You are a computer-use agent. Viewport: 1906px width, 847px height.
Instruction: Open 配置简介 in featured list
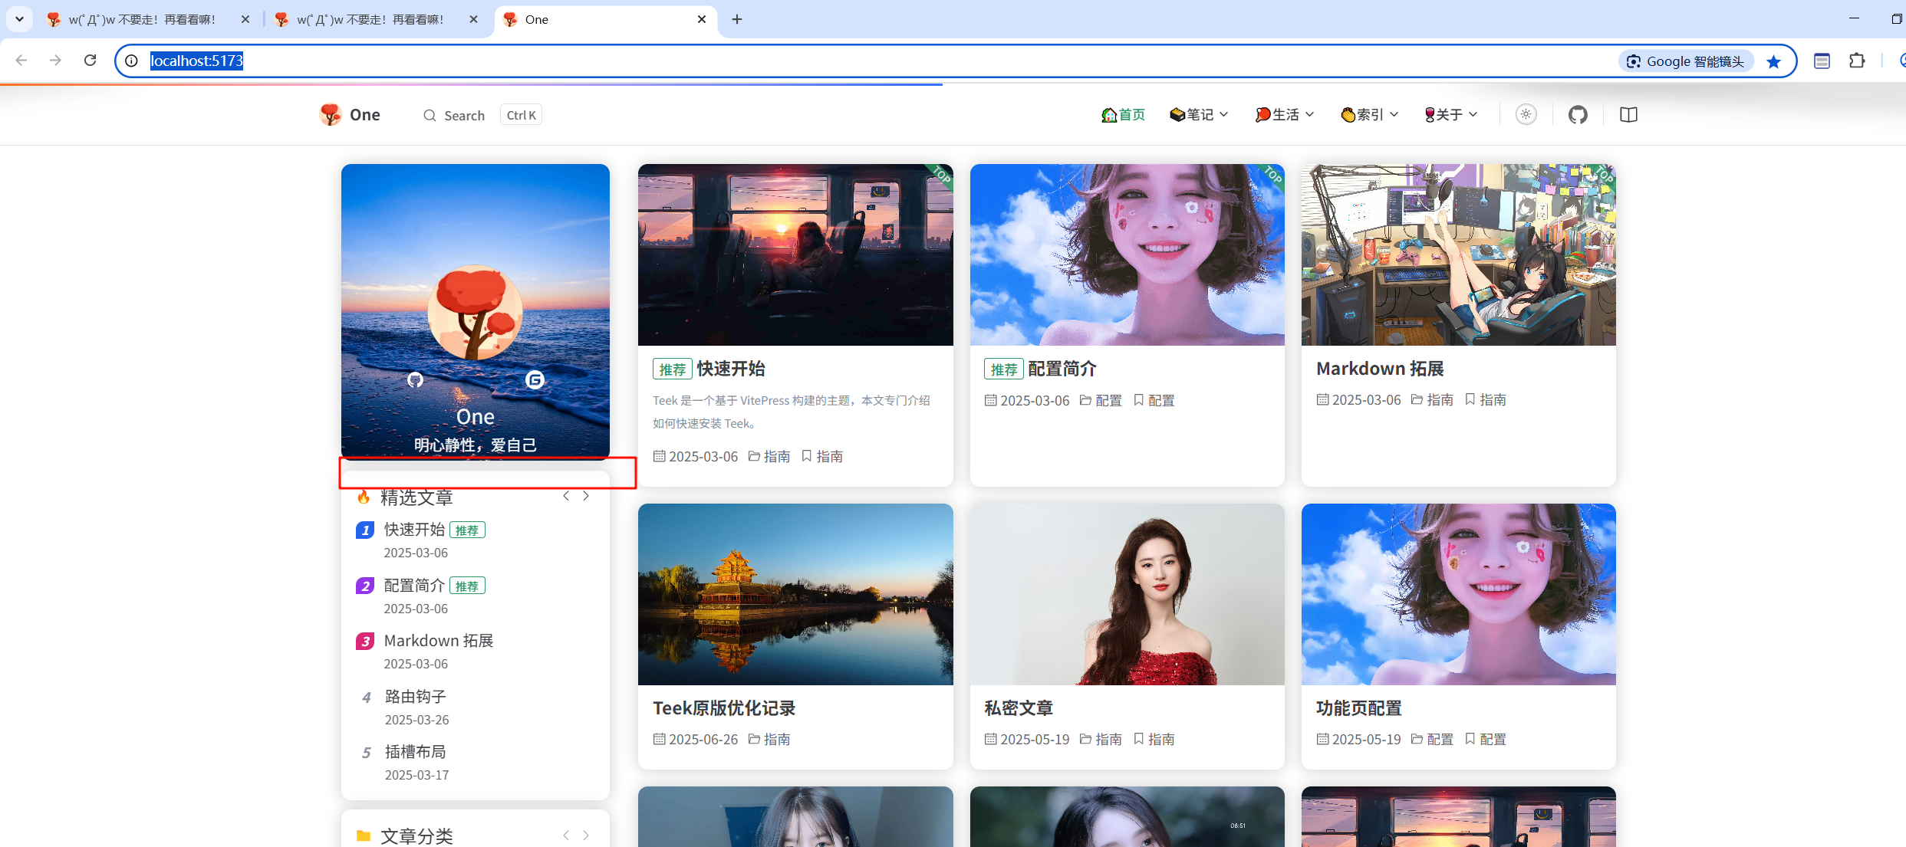click(x=414, y=585)
